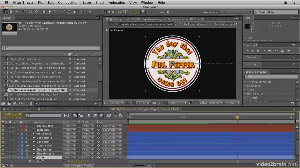Hide the Blue thingy 2 layer
The height and width of the screenshot is (168, 300).
[3, 153]
